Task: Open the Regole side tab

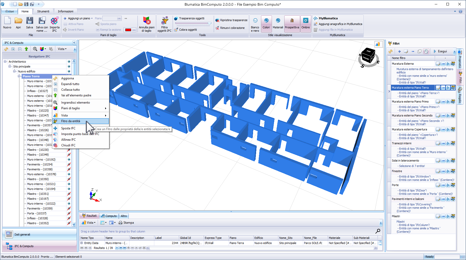Action: [x=460, y=95]
